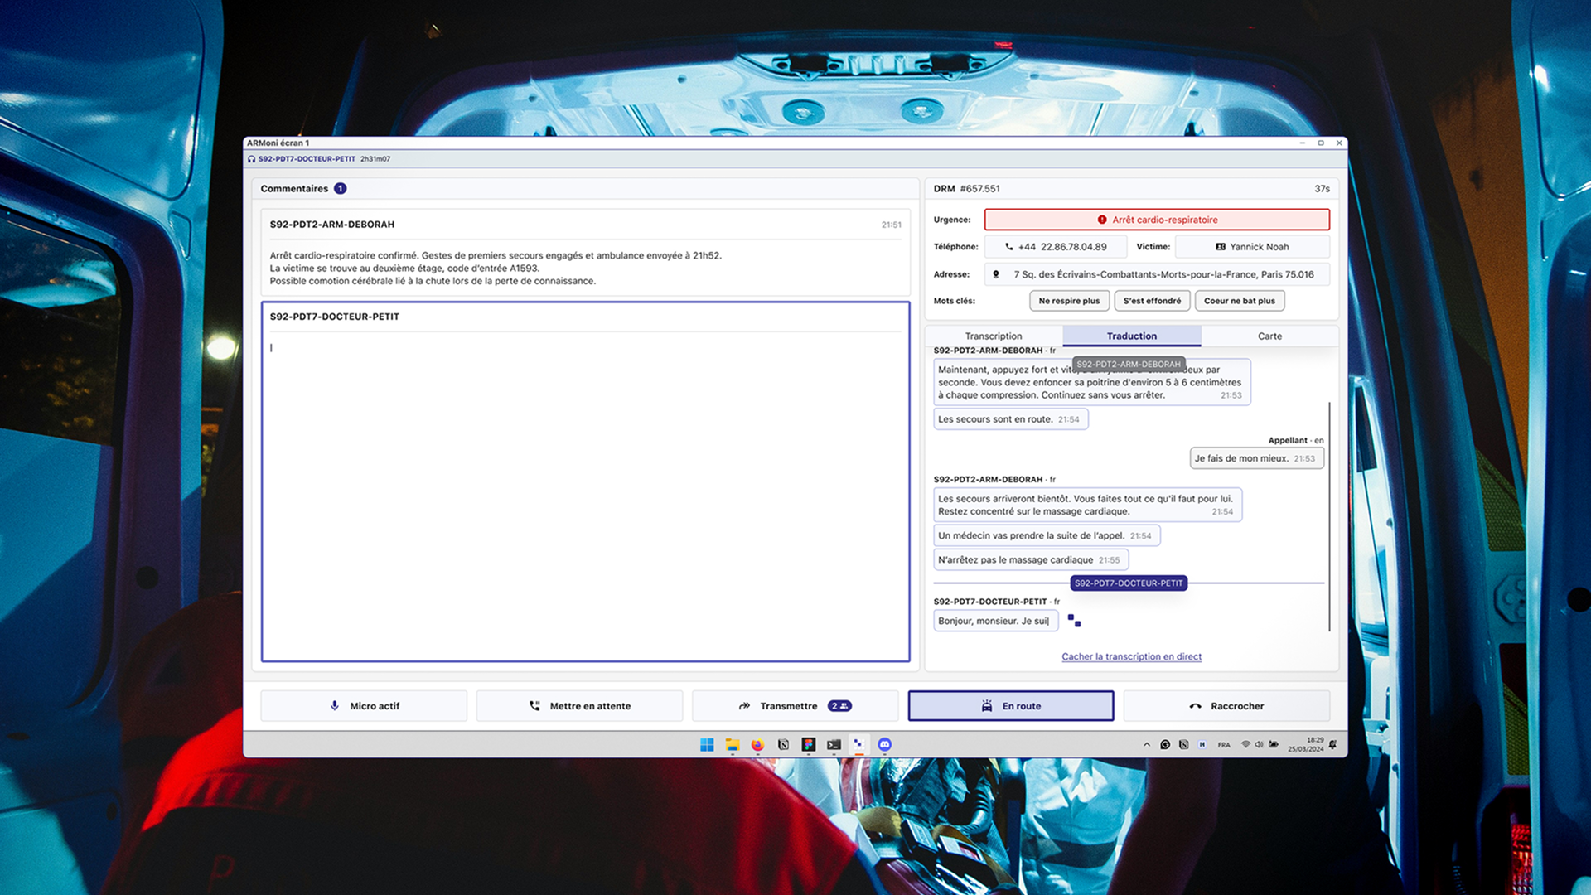The width and height of the screenshot is (1591, 895).
Task: Click the En route ambulance button
Action: [1011, 706]
